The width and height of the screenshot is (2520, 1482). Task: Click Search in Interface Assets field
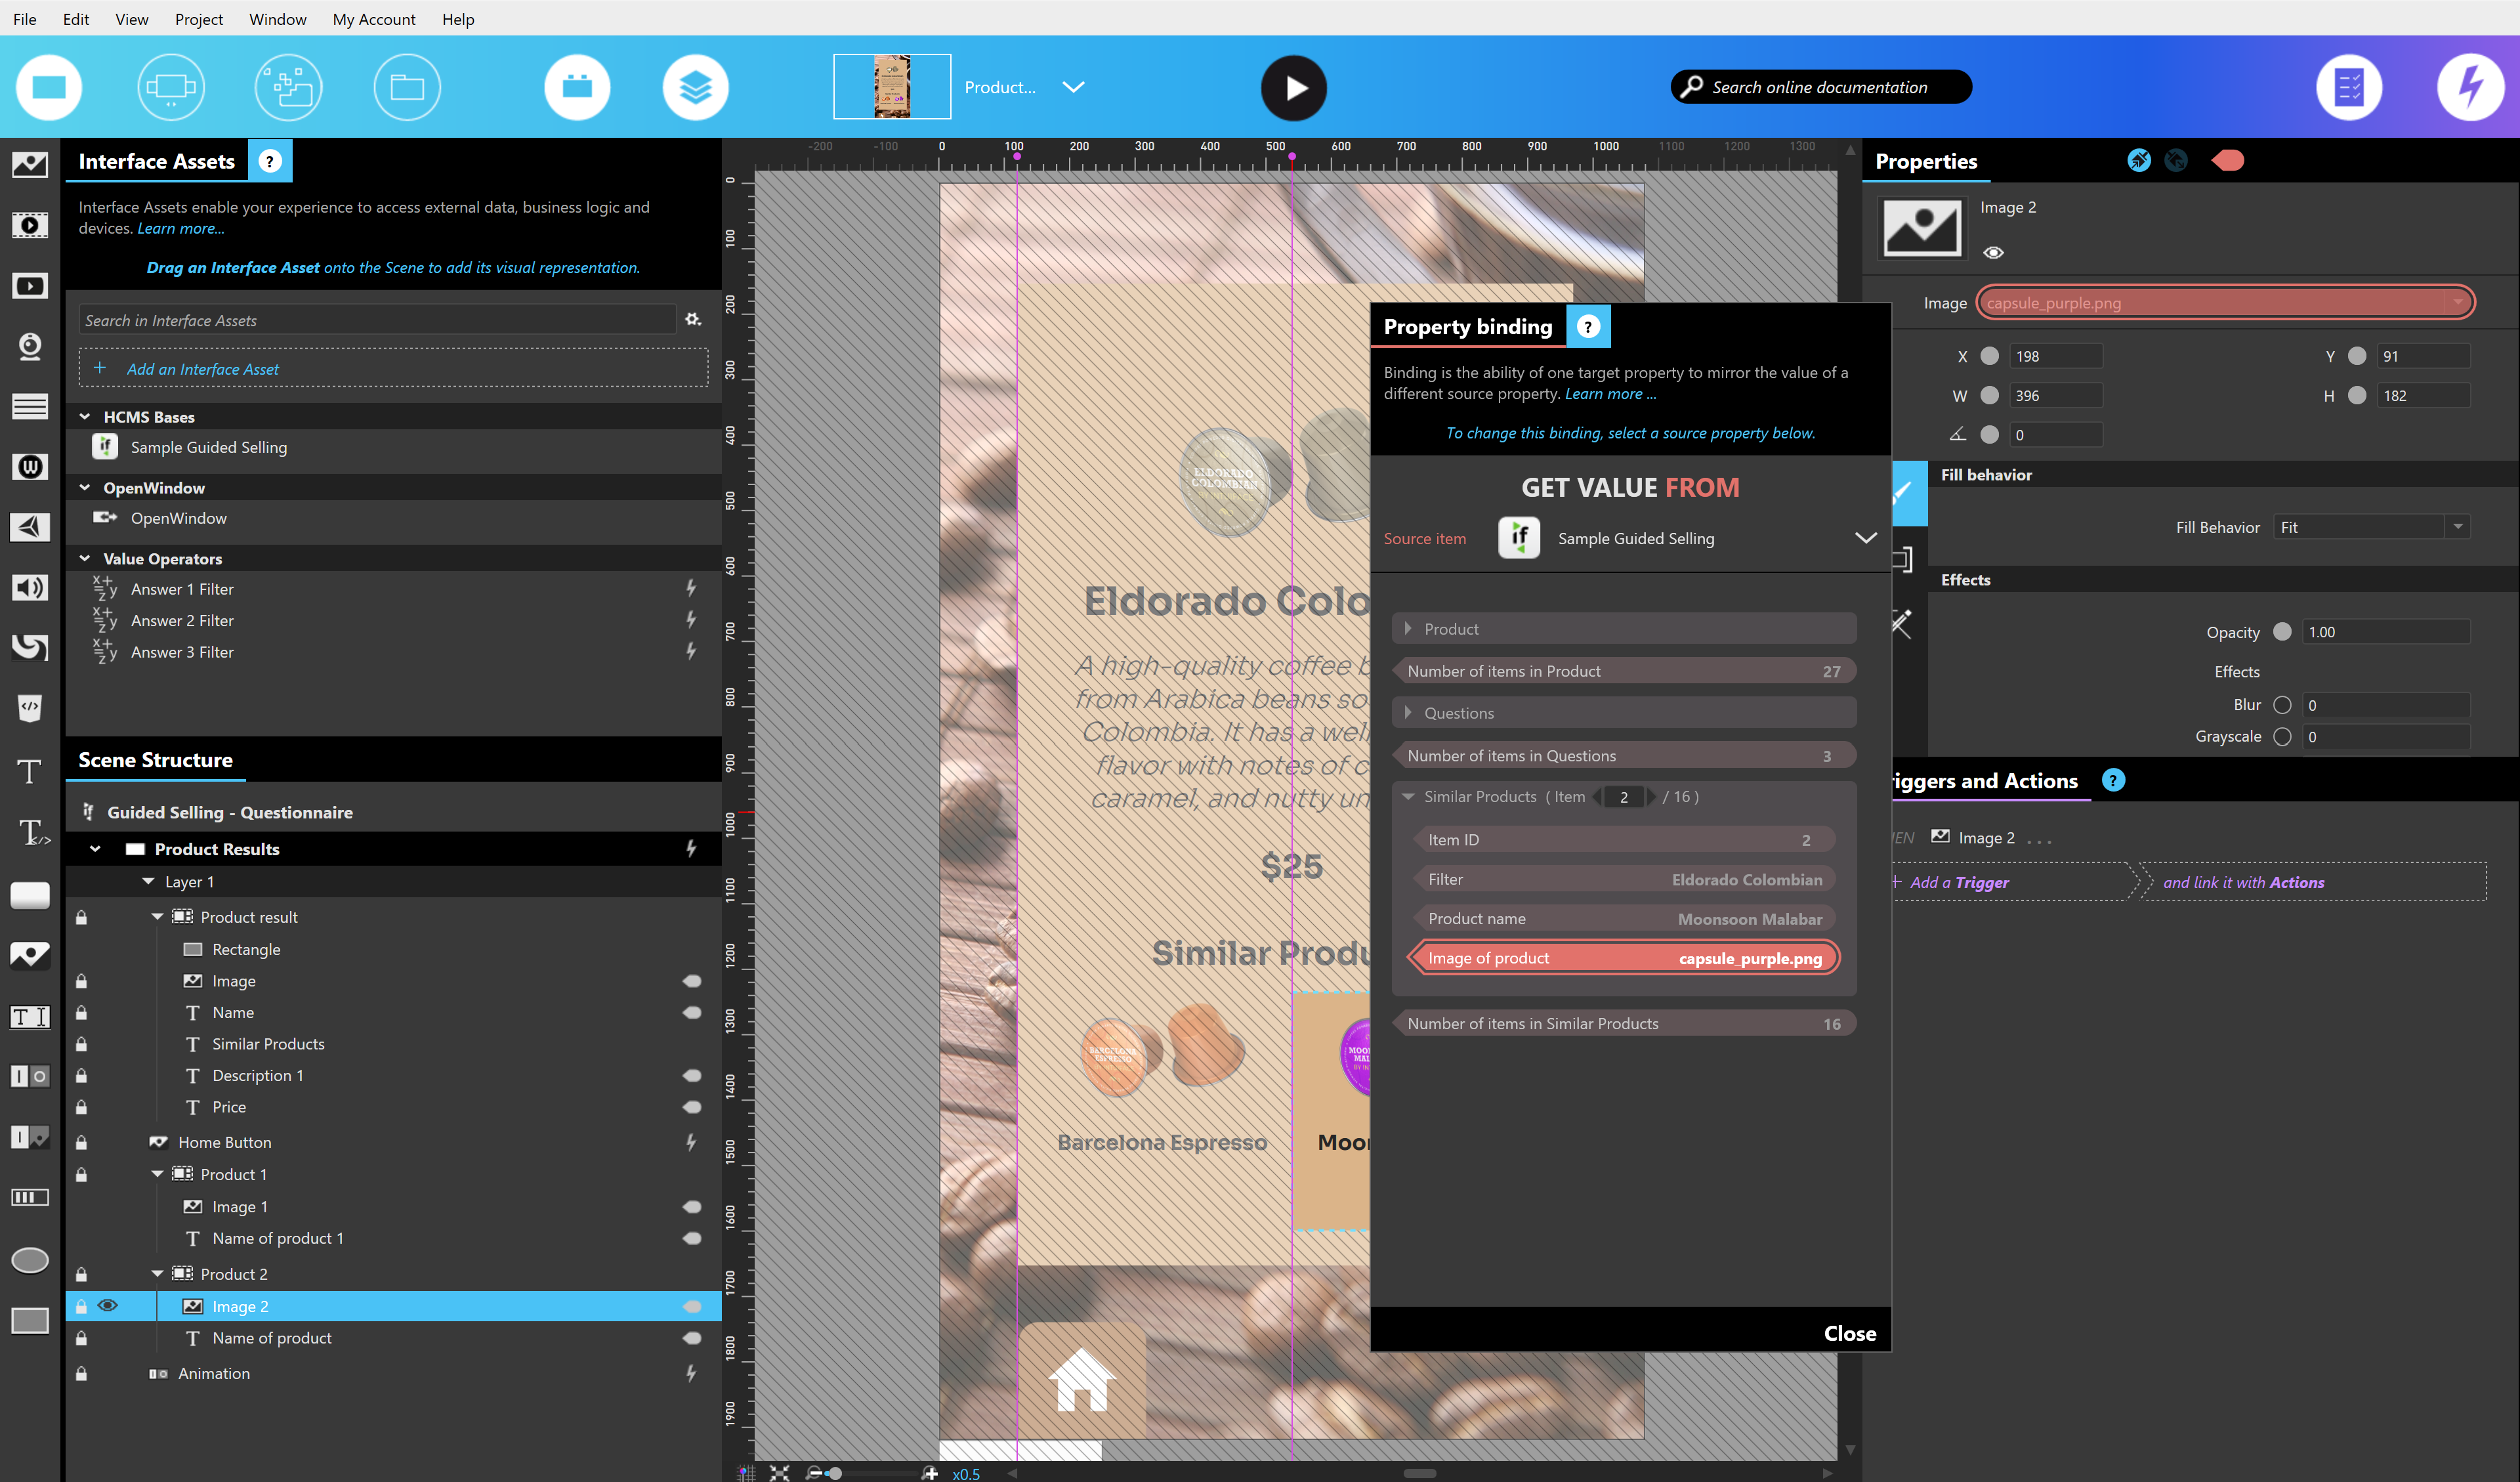click(x=377, y=320)
